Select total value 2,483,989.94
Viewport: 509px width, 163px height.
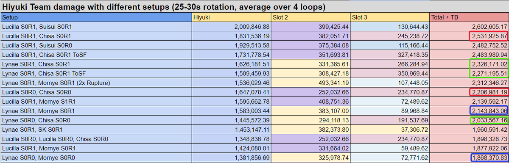[469, 55]
